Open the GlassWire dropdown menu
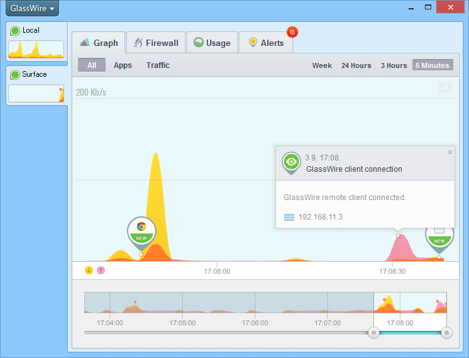This screenshot has height=358, width=469. pos(32,8)
